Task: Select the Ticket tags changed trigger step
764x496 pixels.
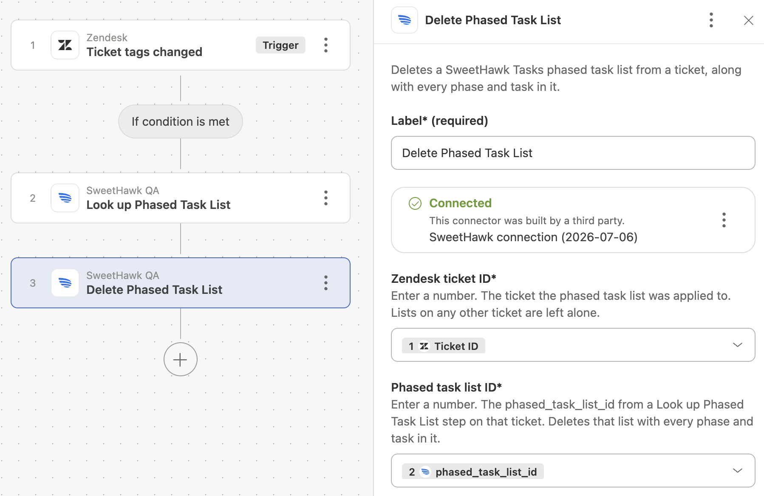Action: [181, 45]
